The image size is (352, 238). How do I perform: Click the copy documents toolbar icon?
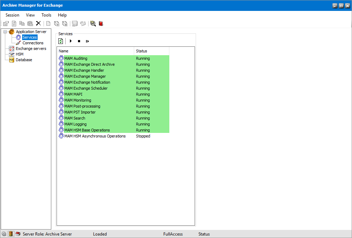point(22,23)
